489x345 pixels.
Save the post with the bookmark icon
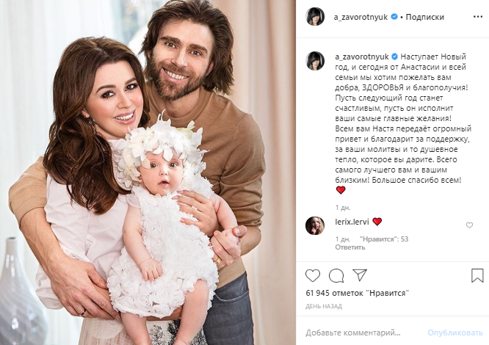477,275
